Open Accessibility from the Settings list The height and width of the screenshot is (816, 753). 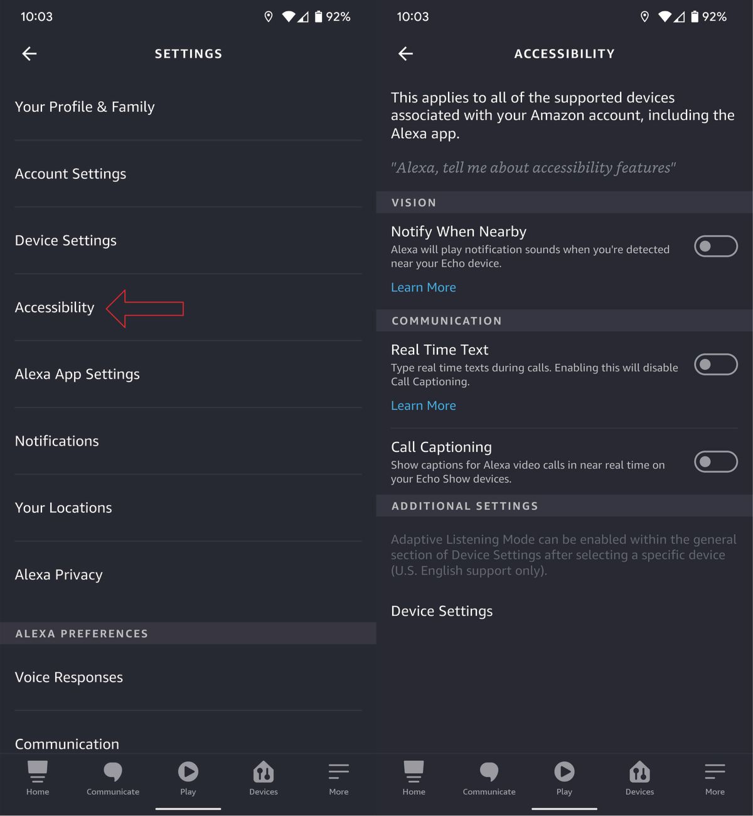55,307
